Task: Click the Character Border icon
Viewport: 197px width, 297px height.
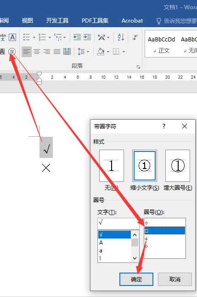Action: 12,37
